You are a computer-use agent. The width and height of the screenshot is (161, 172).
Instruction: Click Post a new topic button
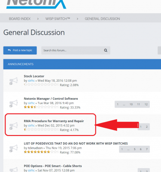(x=20, y=50)
